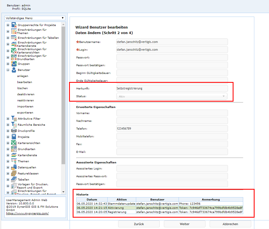Click the Featureklassen icon
Screen dimensions: 269x229
click(14, 173)
